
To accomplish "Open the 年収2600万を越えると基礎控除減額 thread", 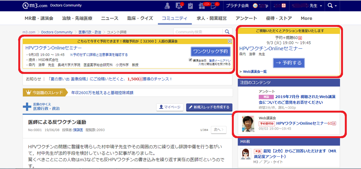I will (x=102, y=93).
